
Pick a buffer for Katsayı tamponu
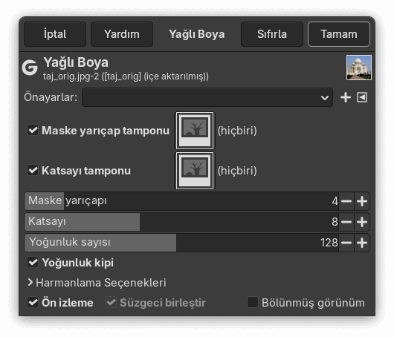coord(195,171)
